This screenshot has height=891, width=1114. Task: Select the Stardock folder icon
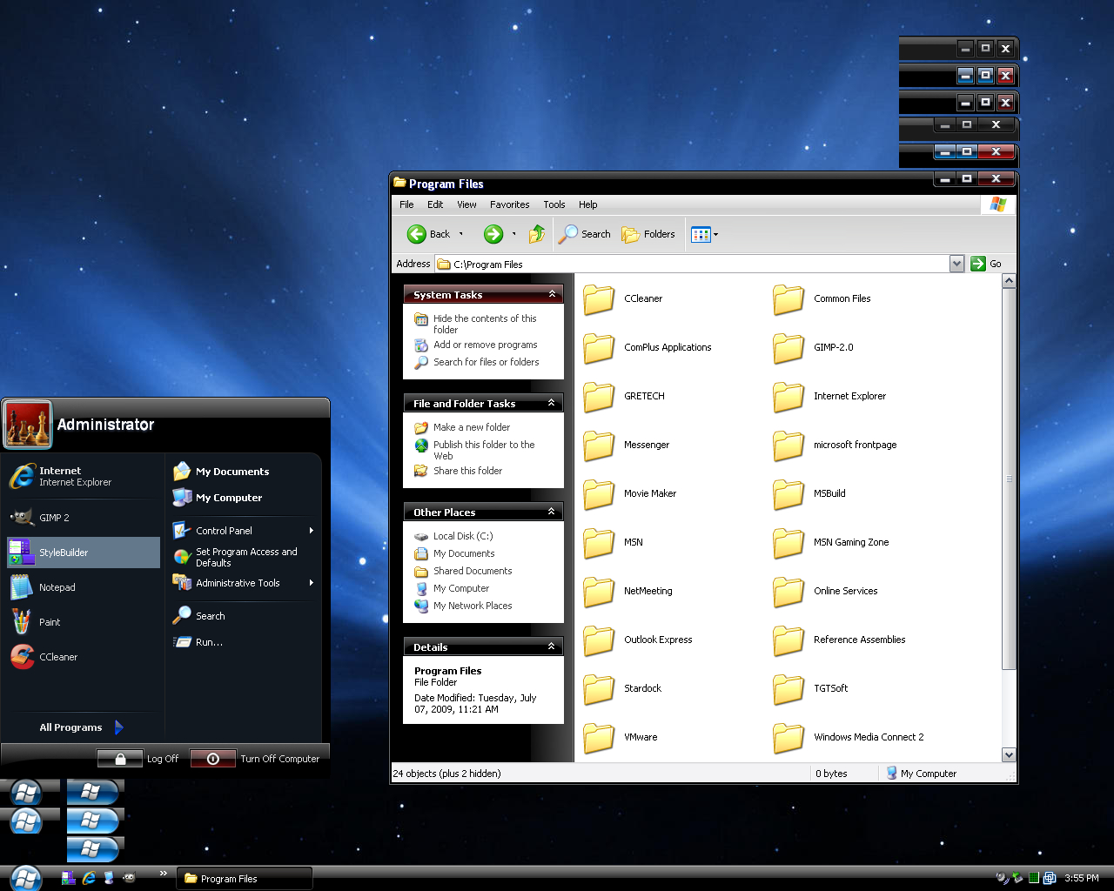[x=599, y=689]
